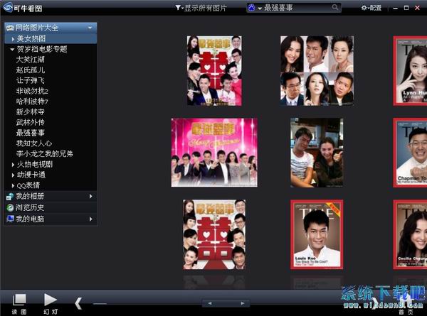Maximize the 可牛看图 window

coord(406,8)
